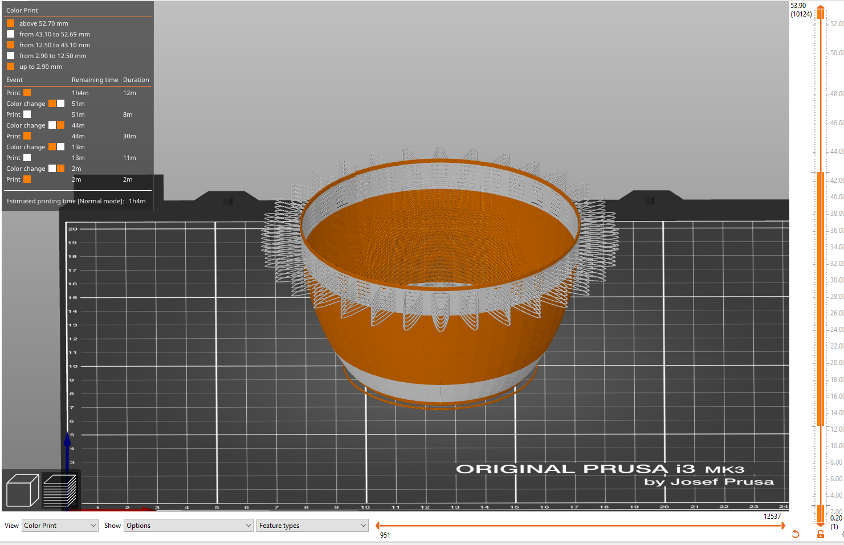The image size is (844, 545).
Task: Click the white swatch for 43.10 to 52.69 mm
Action: pos(10,34)
